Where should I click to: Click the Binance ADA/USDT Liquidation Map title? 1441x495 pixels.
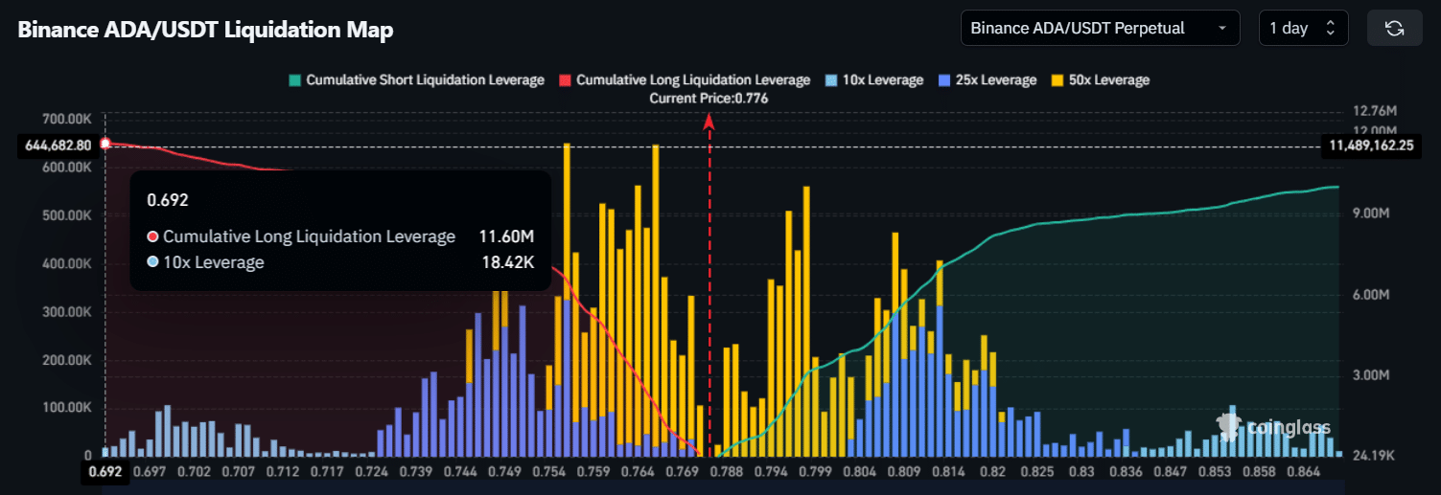(205, 30)
